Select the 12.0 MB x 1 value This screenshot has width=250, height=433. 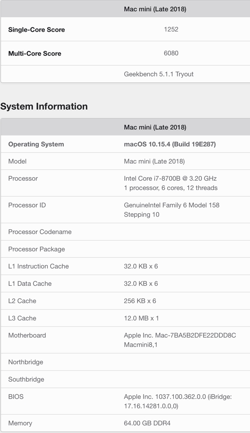141,318
